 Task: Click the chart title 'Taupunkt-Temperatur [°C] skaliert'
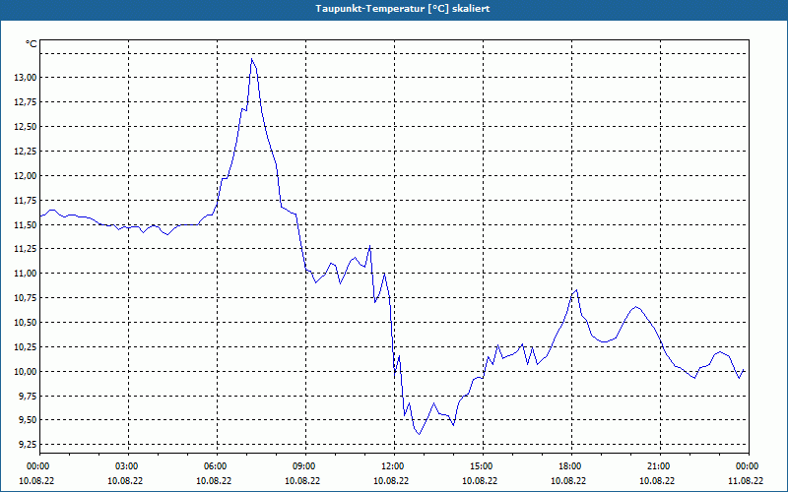tap(403, 9)
